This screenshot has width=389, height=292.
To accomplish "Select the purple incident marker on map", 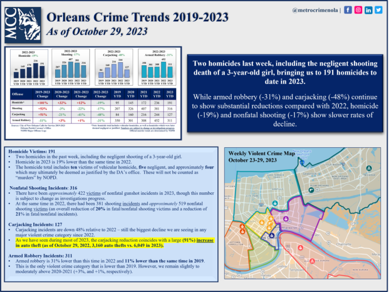I will pos(287,219).
